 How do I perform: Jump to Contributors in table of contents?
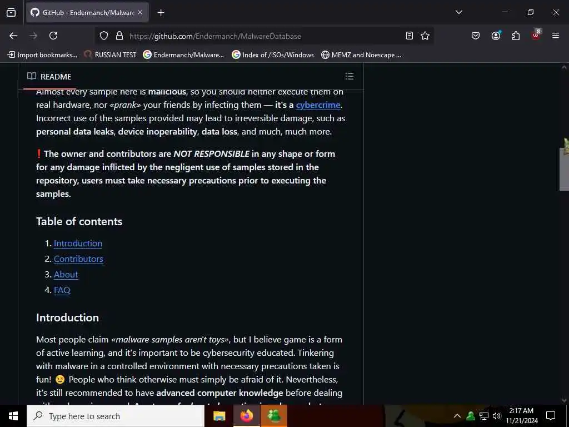(x=78, y=259)
